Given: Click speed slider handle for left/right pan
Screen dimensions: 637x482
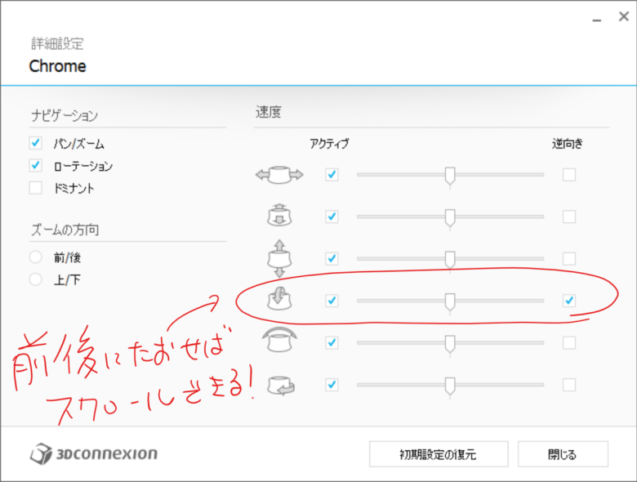Looking at the screenshot, I should pyautogui.click(x=450, y=176).
